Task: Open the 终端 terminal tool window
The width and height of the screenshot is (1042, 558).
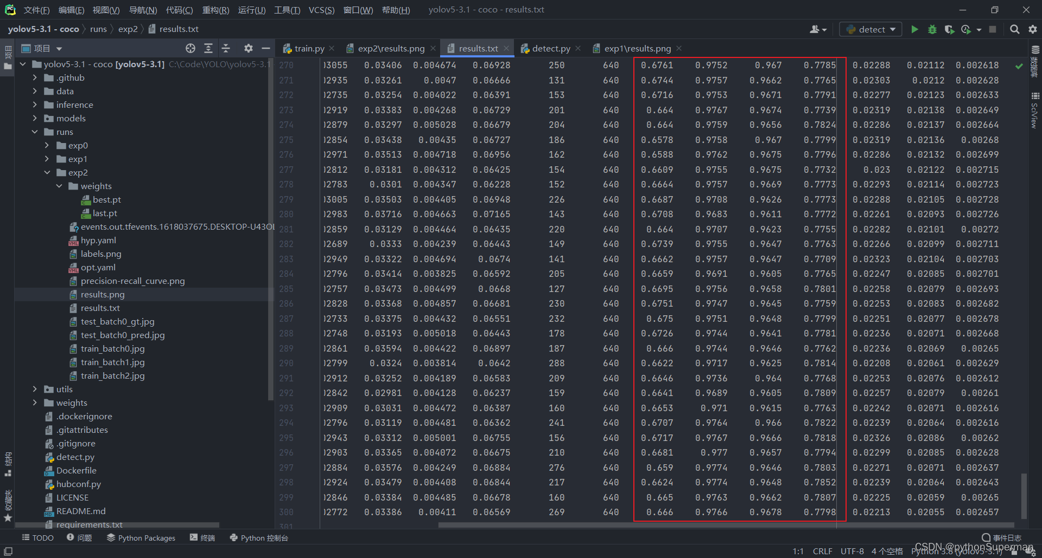Action: (202, 537)
